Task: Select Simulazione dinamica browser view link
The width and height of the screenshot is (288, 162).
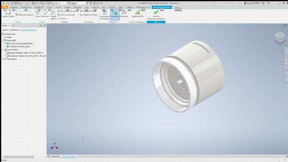Action: (x=29, y=30)
